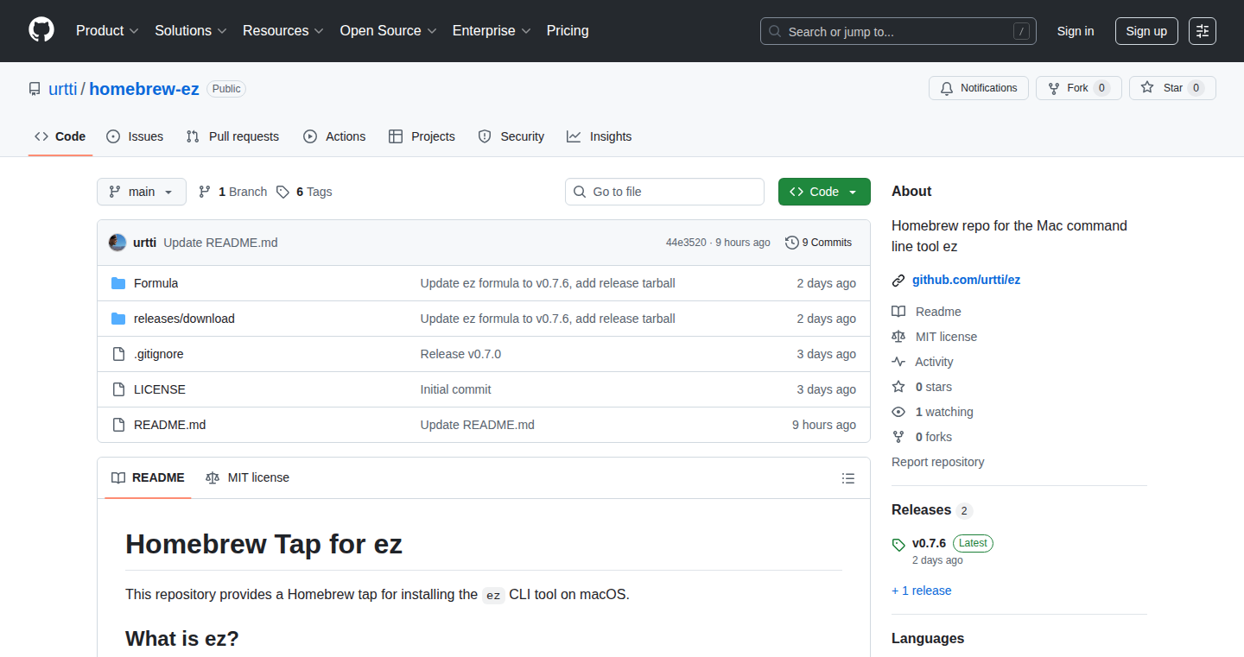The height and width of the screenshot is (657, 1244).
Task: Open the main branch selector dropdown
Action: tap(142, 192)
